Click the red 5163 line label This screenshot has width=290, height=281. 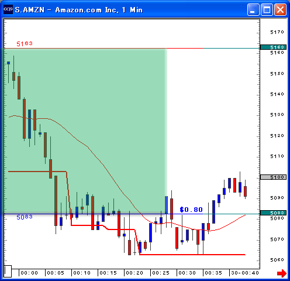point(25,44)
